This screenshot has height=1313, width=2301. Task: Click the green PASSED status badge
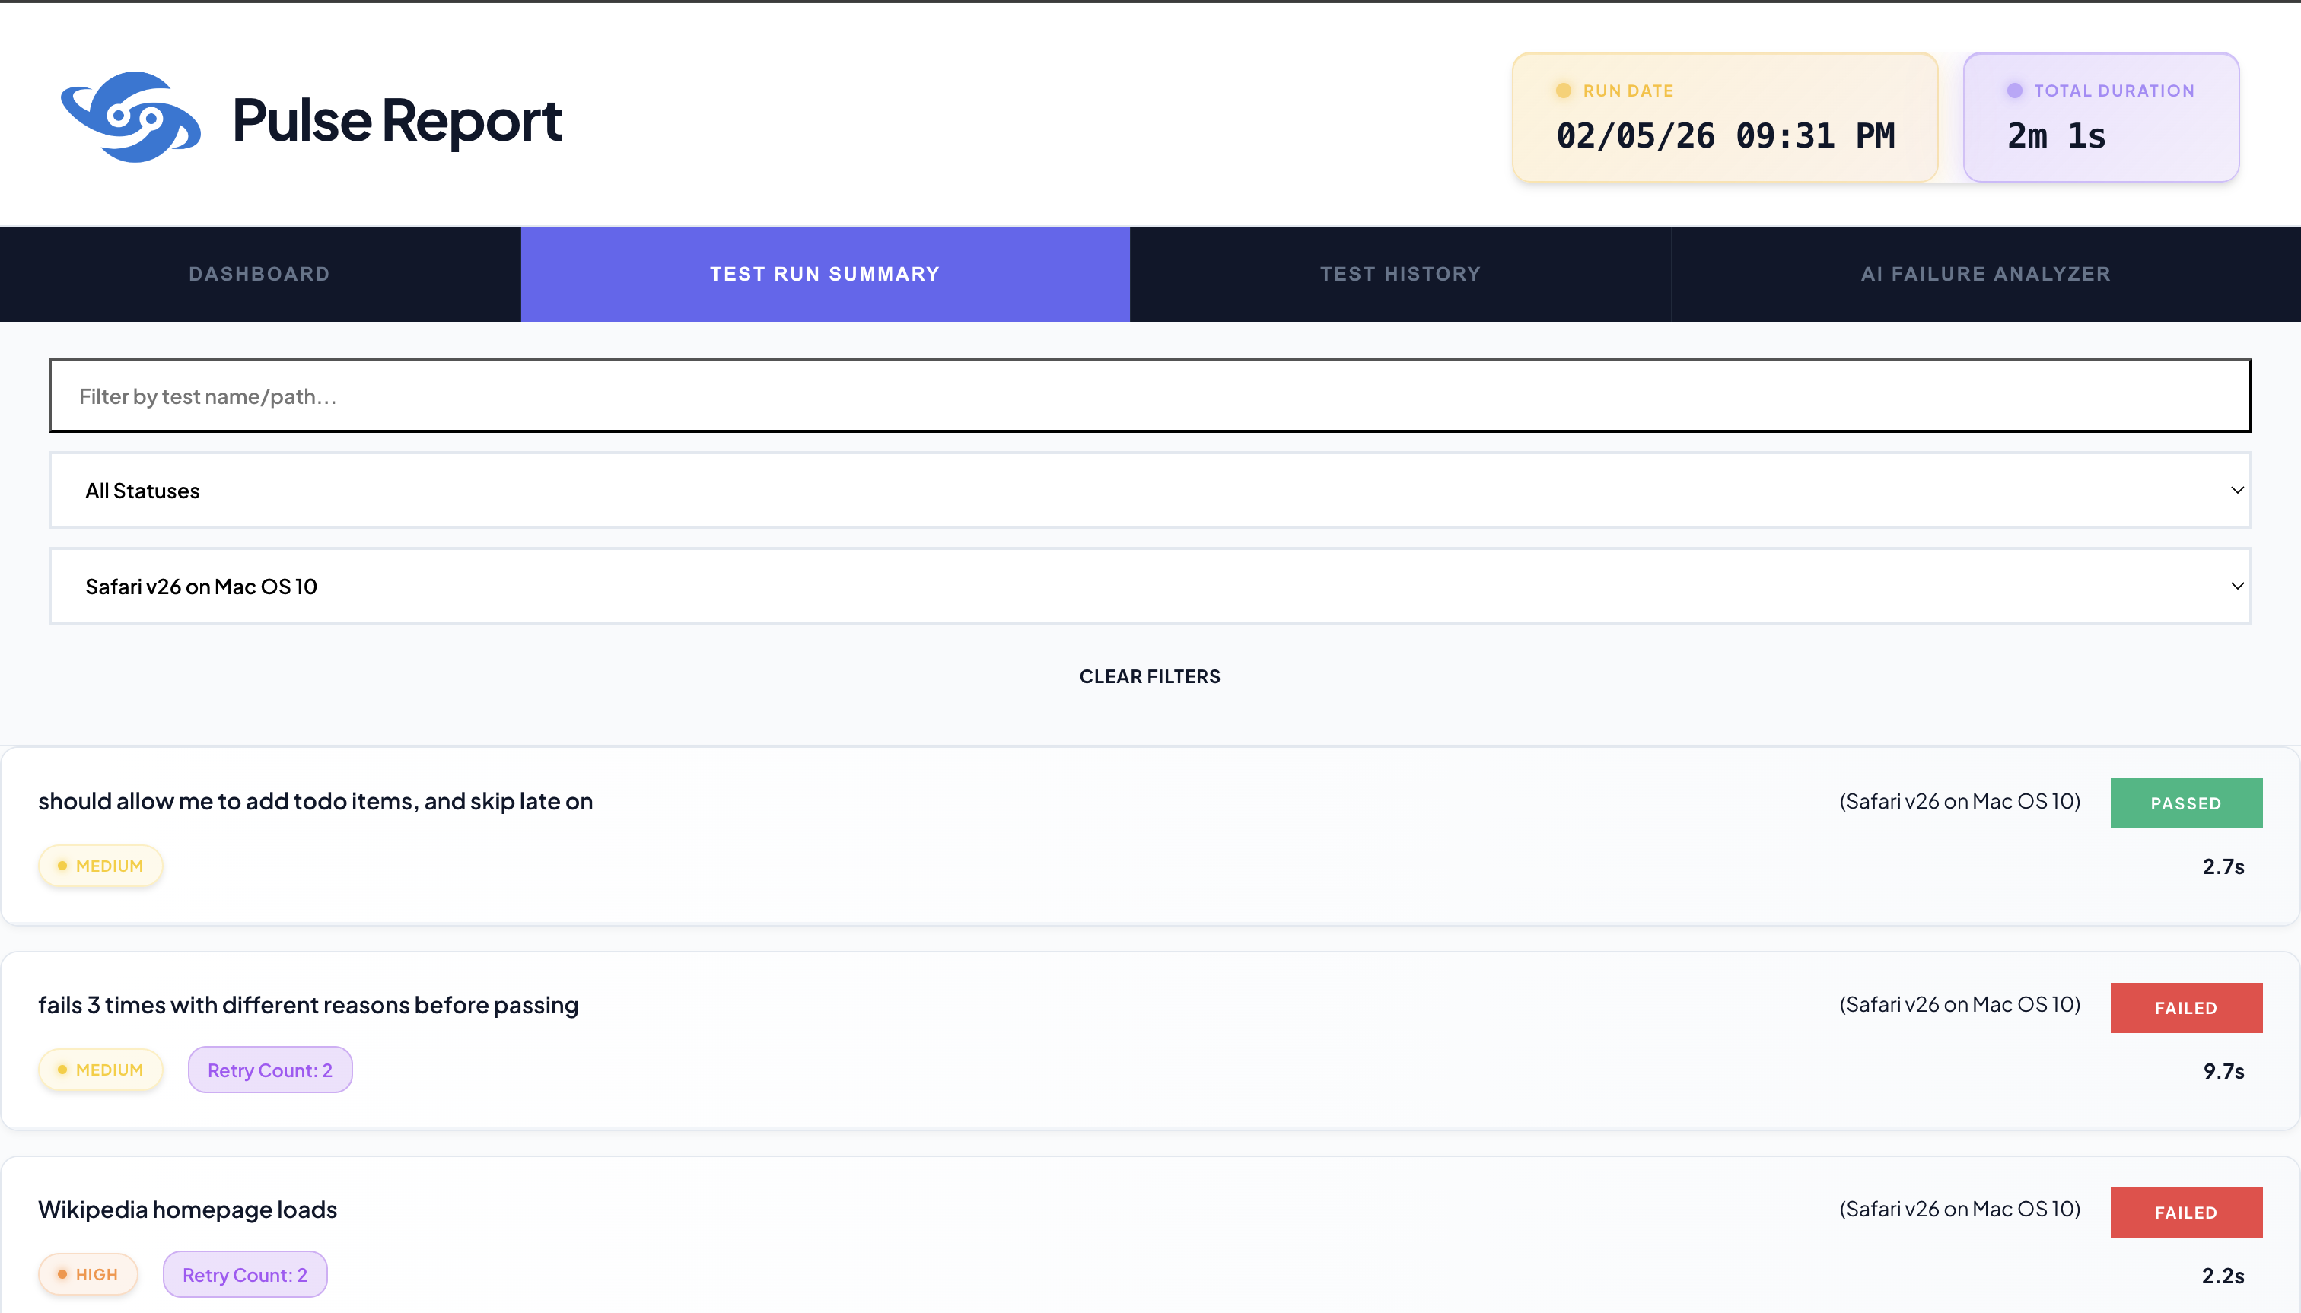click(2185, 803)
